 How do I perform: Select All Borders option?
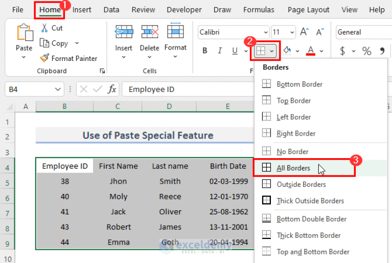click(321, 168)
